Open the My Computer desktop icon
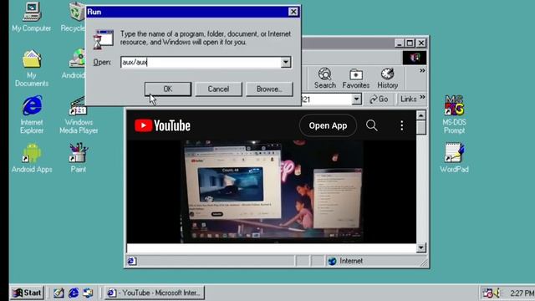This screenshot has height=301, width=535. pyautogui.click(x=32, y=17)
